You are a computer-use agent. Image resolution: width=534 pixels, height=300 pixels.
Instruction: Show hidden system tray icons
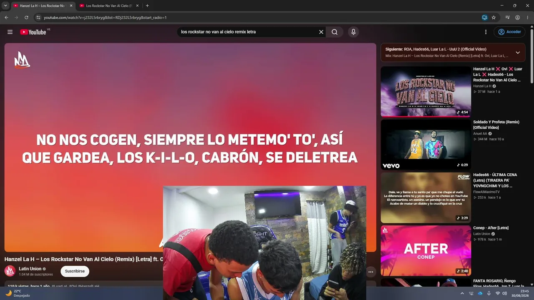tap(462, 293)
